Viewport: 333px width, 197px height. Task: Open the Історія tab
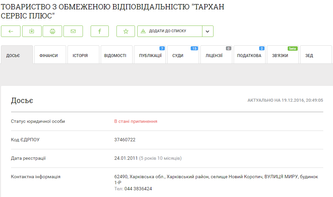[x=83, y=55]
